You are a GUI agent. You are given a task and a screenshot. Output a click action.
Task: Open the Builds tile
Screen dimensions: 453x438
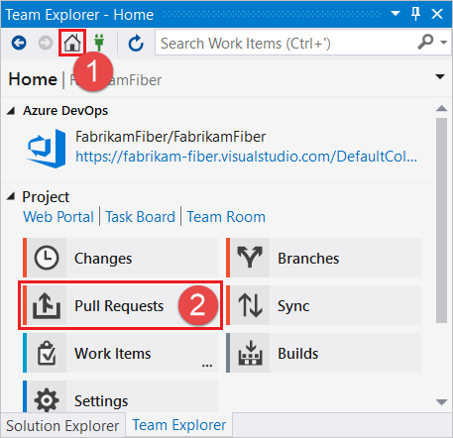coord(323,353)
